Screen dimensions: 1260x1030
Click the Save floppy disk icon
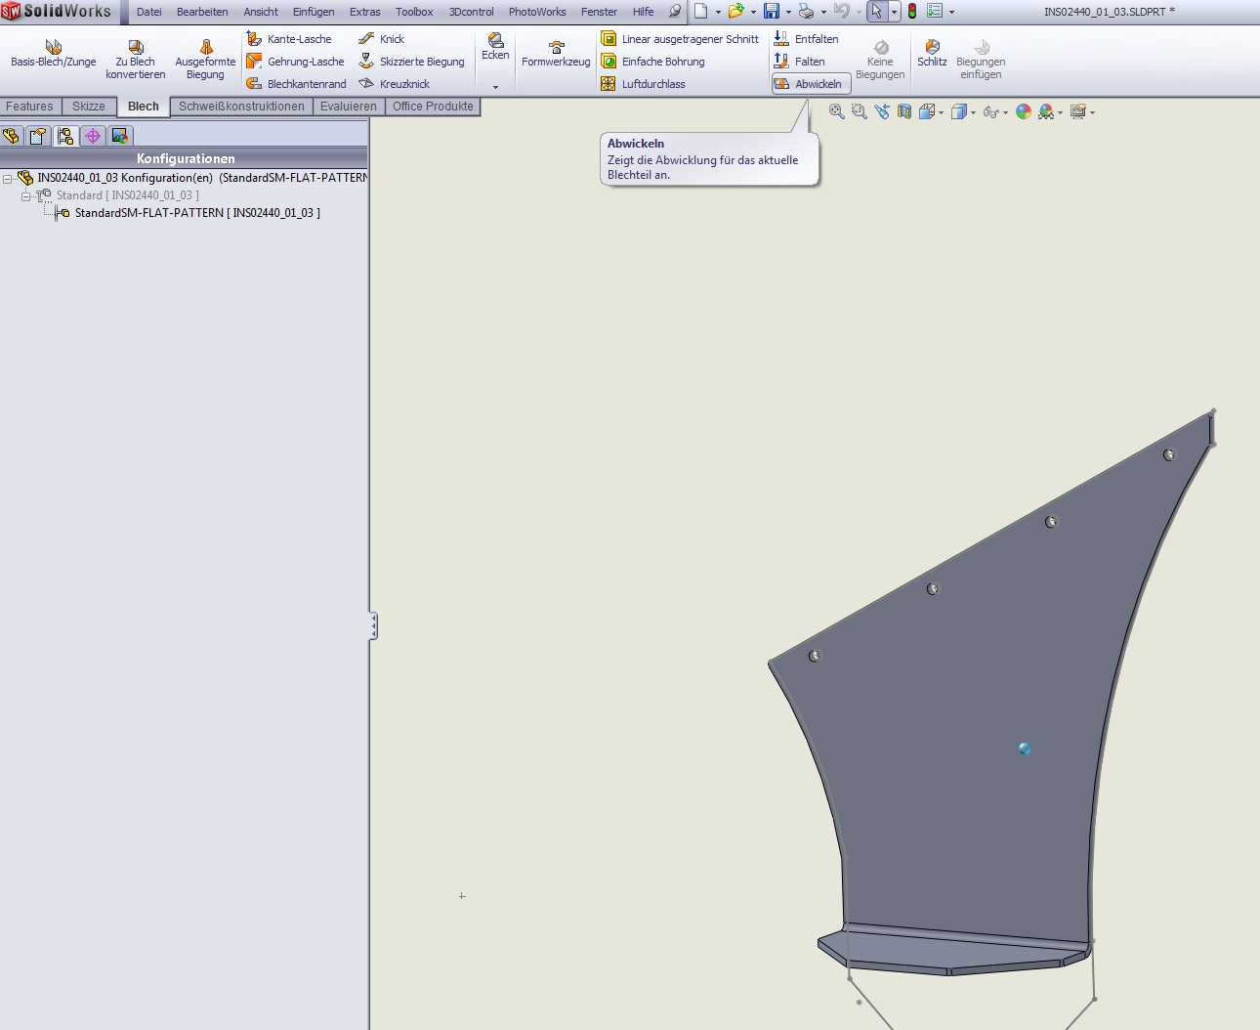(x=772, y=12)
